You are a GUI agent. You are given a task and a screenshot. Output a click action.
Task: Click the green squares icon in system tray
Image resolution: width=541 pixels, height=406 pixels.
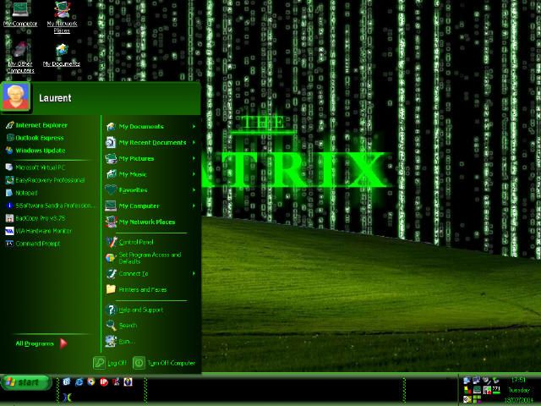(477, 399)
